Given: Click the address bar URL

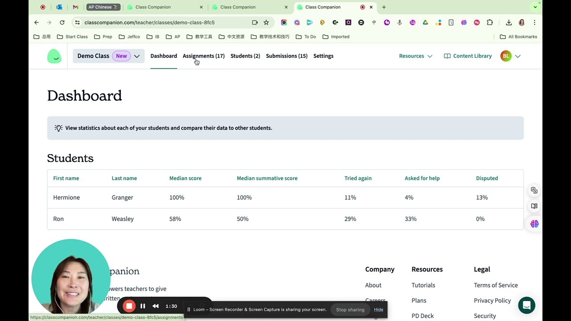Looking at the screenshot, I should [149, 22].
